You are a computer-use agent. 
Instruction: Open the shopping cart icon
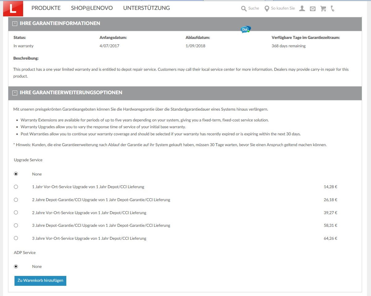[x=323, y=9]
